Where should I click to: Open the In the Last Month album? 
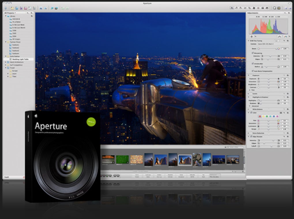pyautogui.click(x=17, y=28)
